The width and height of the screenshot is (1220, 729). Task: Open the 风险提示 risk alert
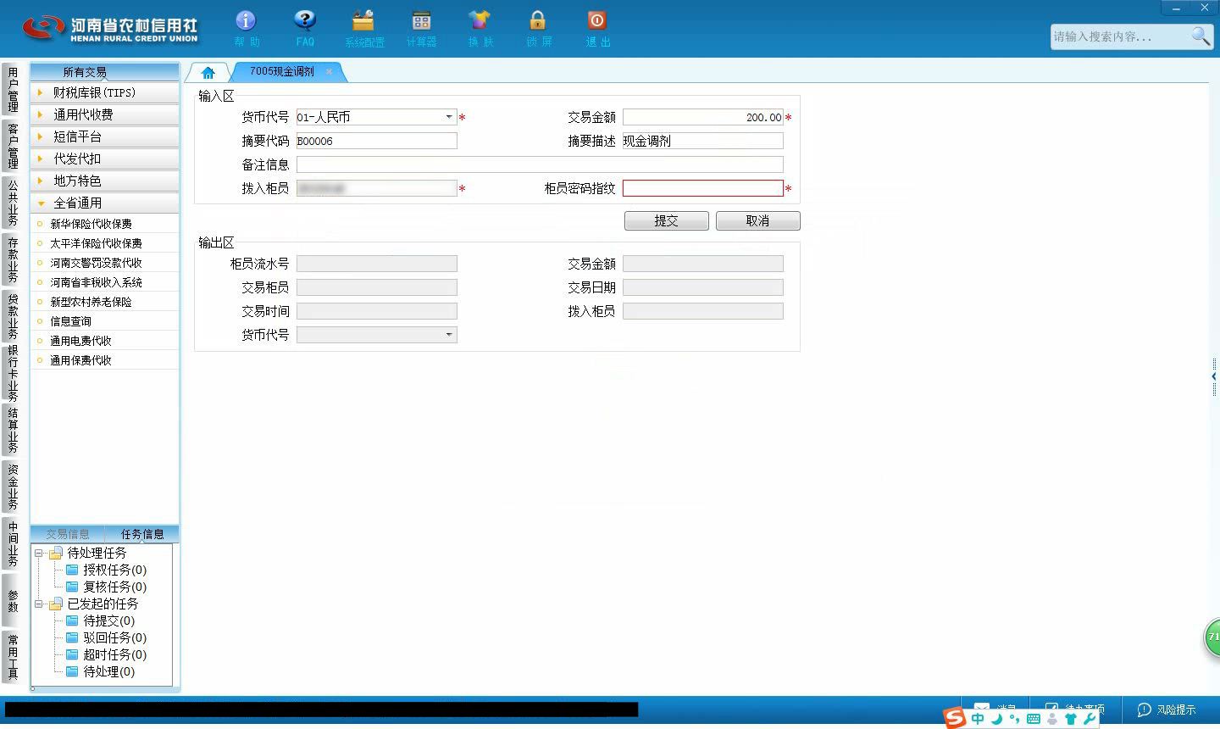tap(1167, 710)
